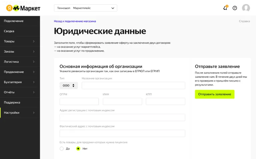Viewport: 256px width, 159px height.
Task: Focus the Название организации field
Action: pyautogui.click(x=133, y=85)
